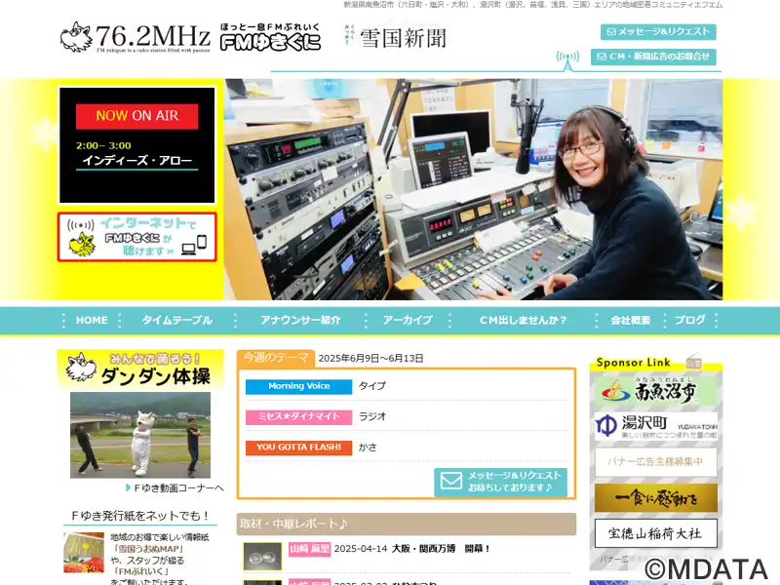Click the NOW ON AIR red banner

point(136,116)
